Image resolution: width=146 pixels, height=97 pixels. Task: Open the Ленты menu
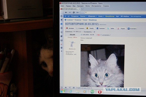click(87, 6)
